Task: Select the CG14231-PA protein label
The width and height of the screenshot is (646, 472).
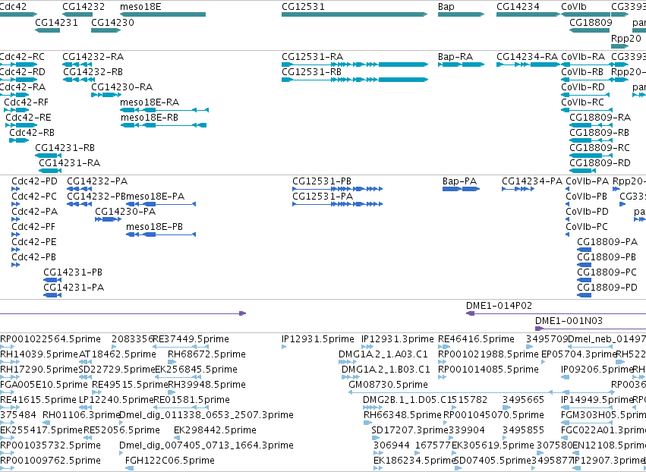Action: point(74,288)
